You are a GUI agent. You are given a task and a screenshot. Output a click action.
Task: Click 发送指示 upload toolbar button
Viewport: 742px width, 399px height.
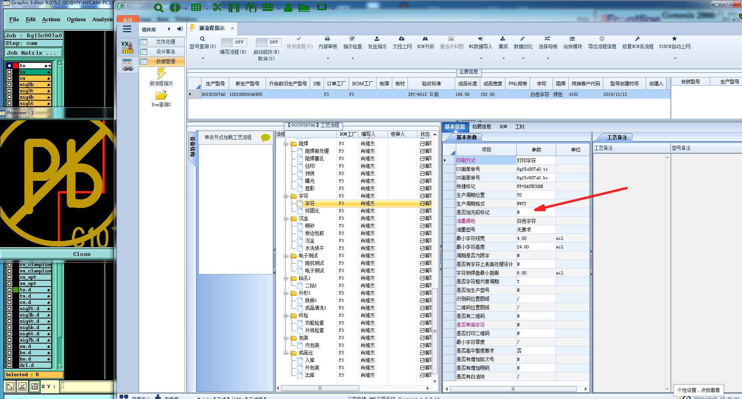click(x=377, y=43)
